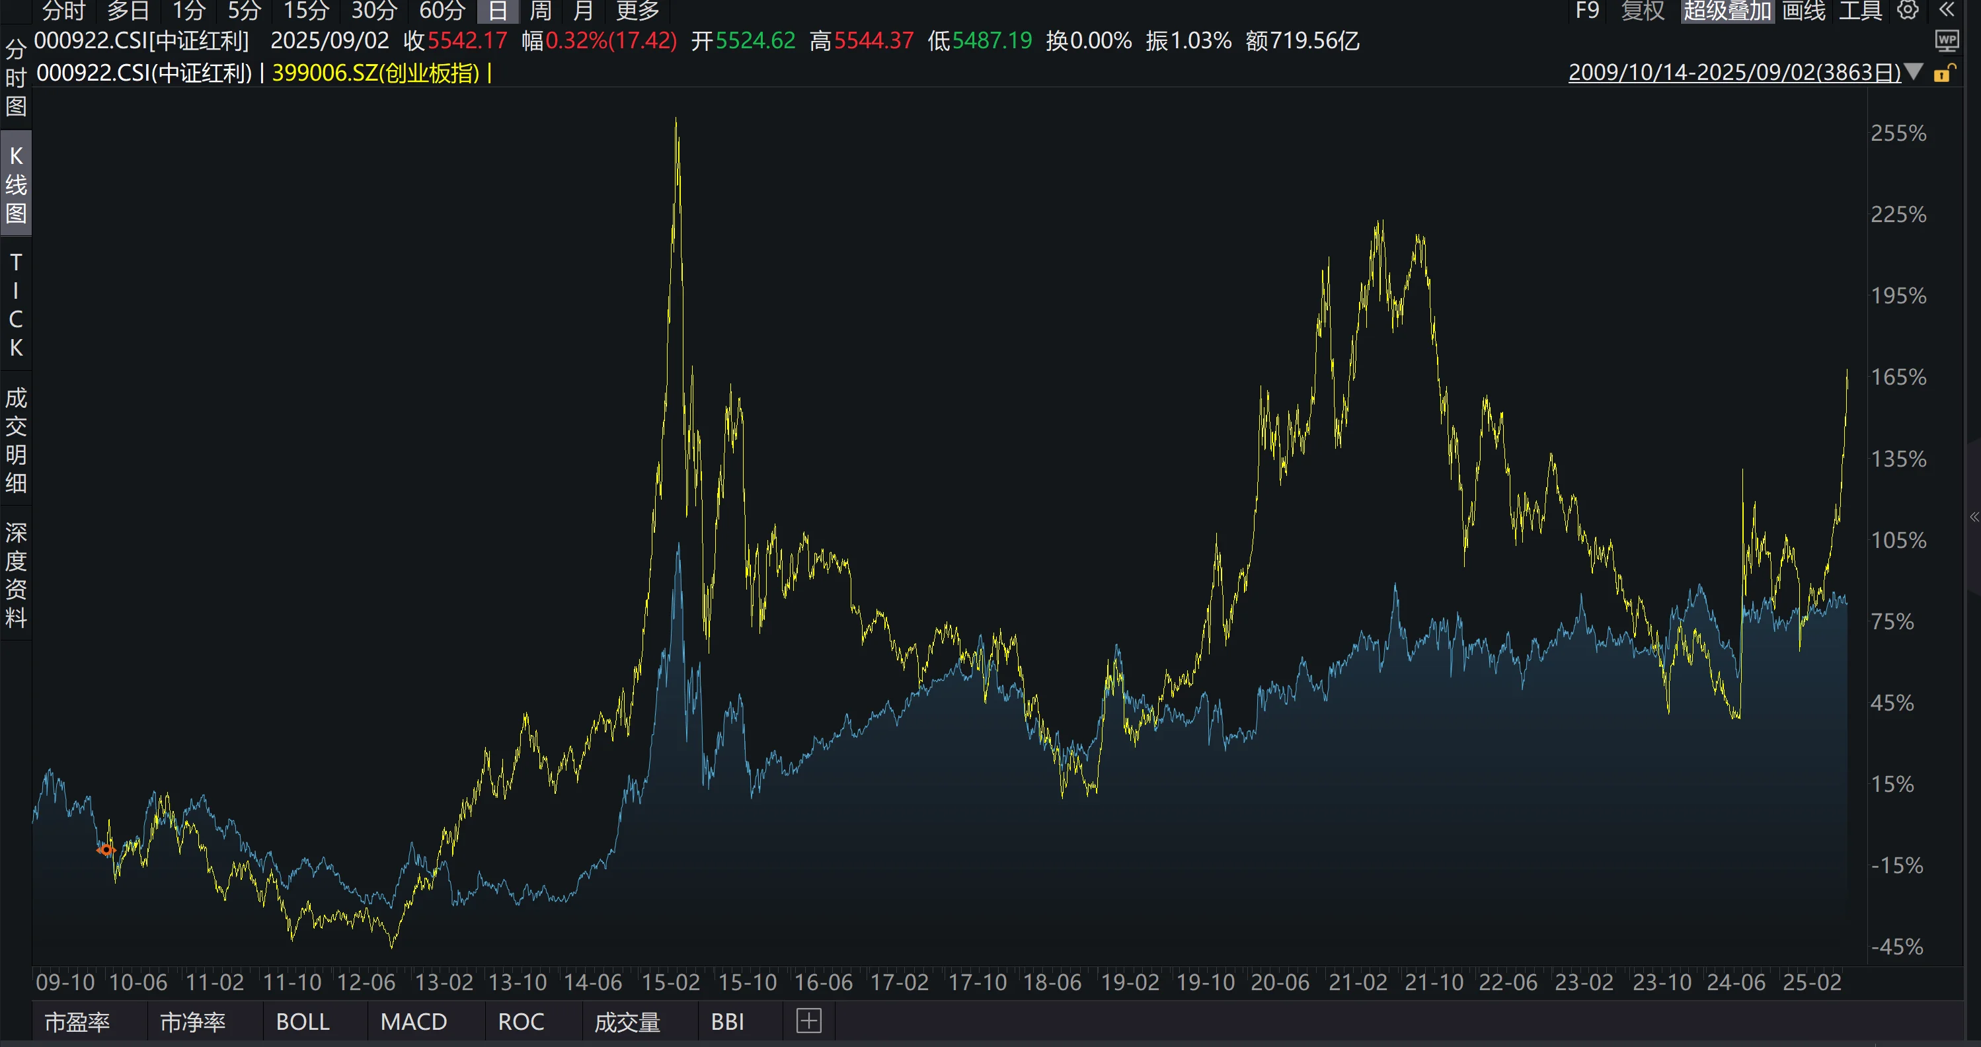The image size is (1981, 1047).
Task: Click the orange marker on the chart line
Action: click(106, 849)
